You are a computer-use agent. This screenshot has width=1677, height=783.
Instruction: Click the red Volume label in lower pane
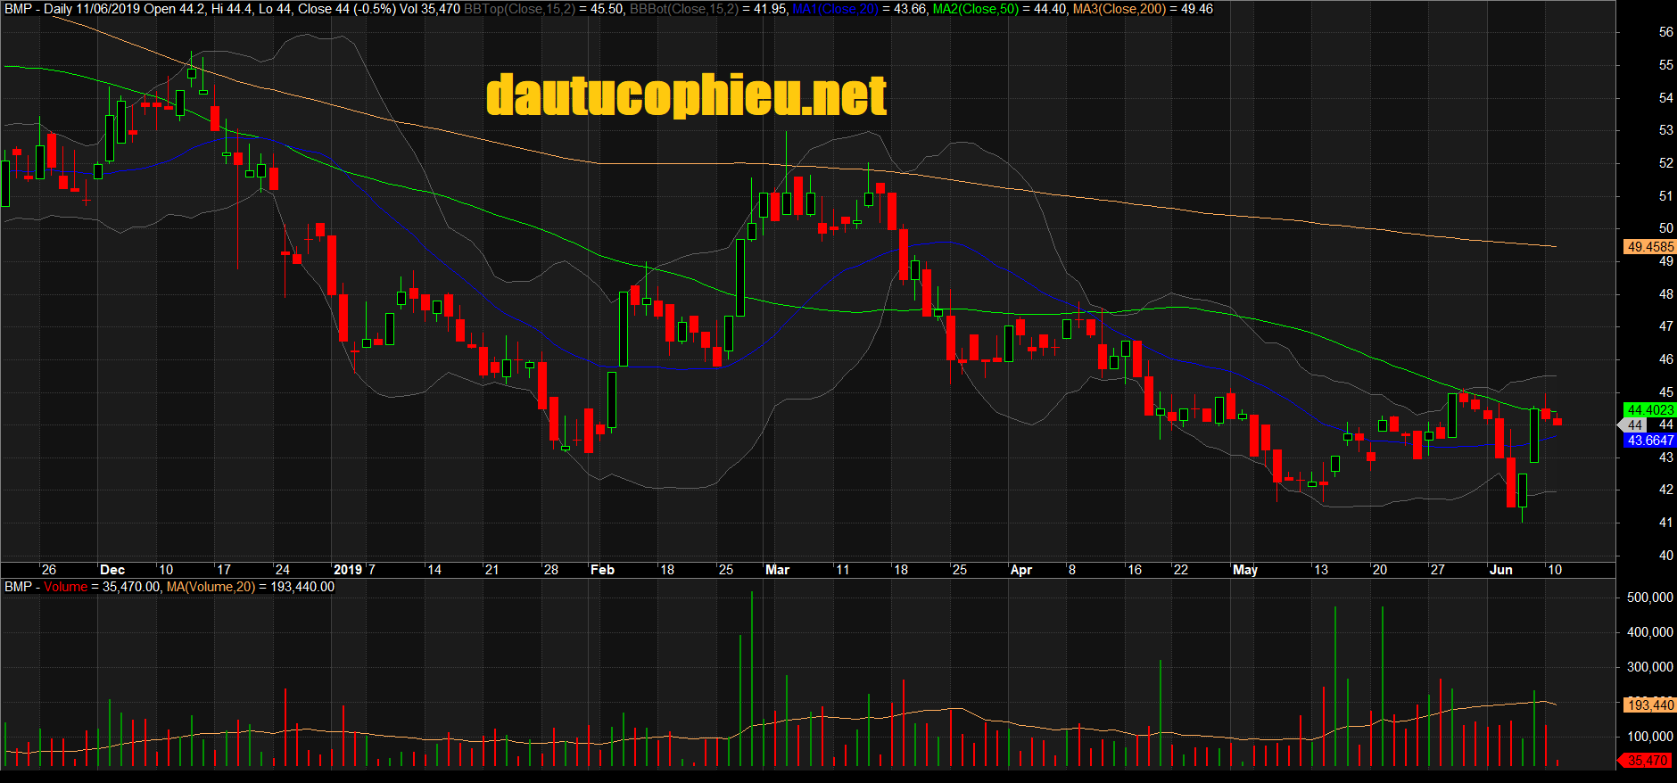[66, 587]
